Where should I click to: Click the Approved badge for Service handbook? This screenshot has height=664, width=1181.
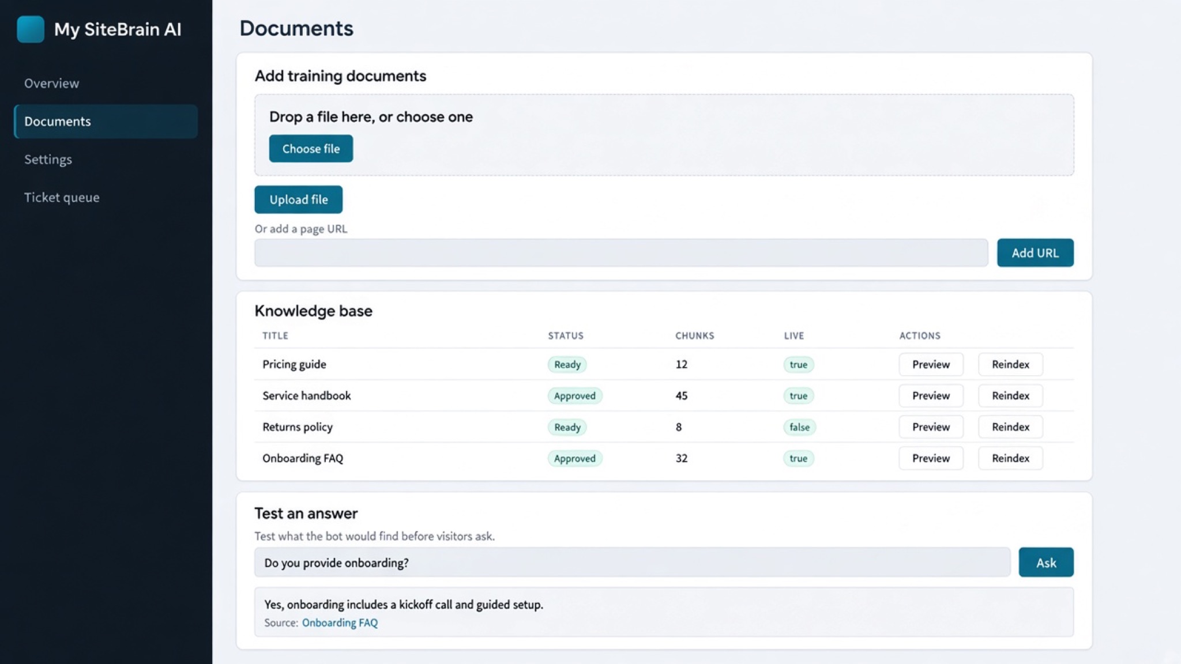tap(574, 396)
